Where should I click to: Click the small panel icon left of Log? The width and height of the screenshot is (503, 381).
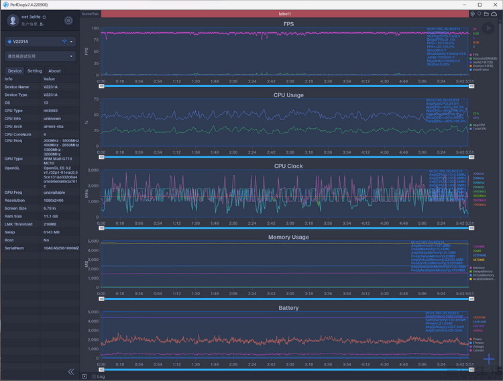coord(85,376)
